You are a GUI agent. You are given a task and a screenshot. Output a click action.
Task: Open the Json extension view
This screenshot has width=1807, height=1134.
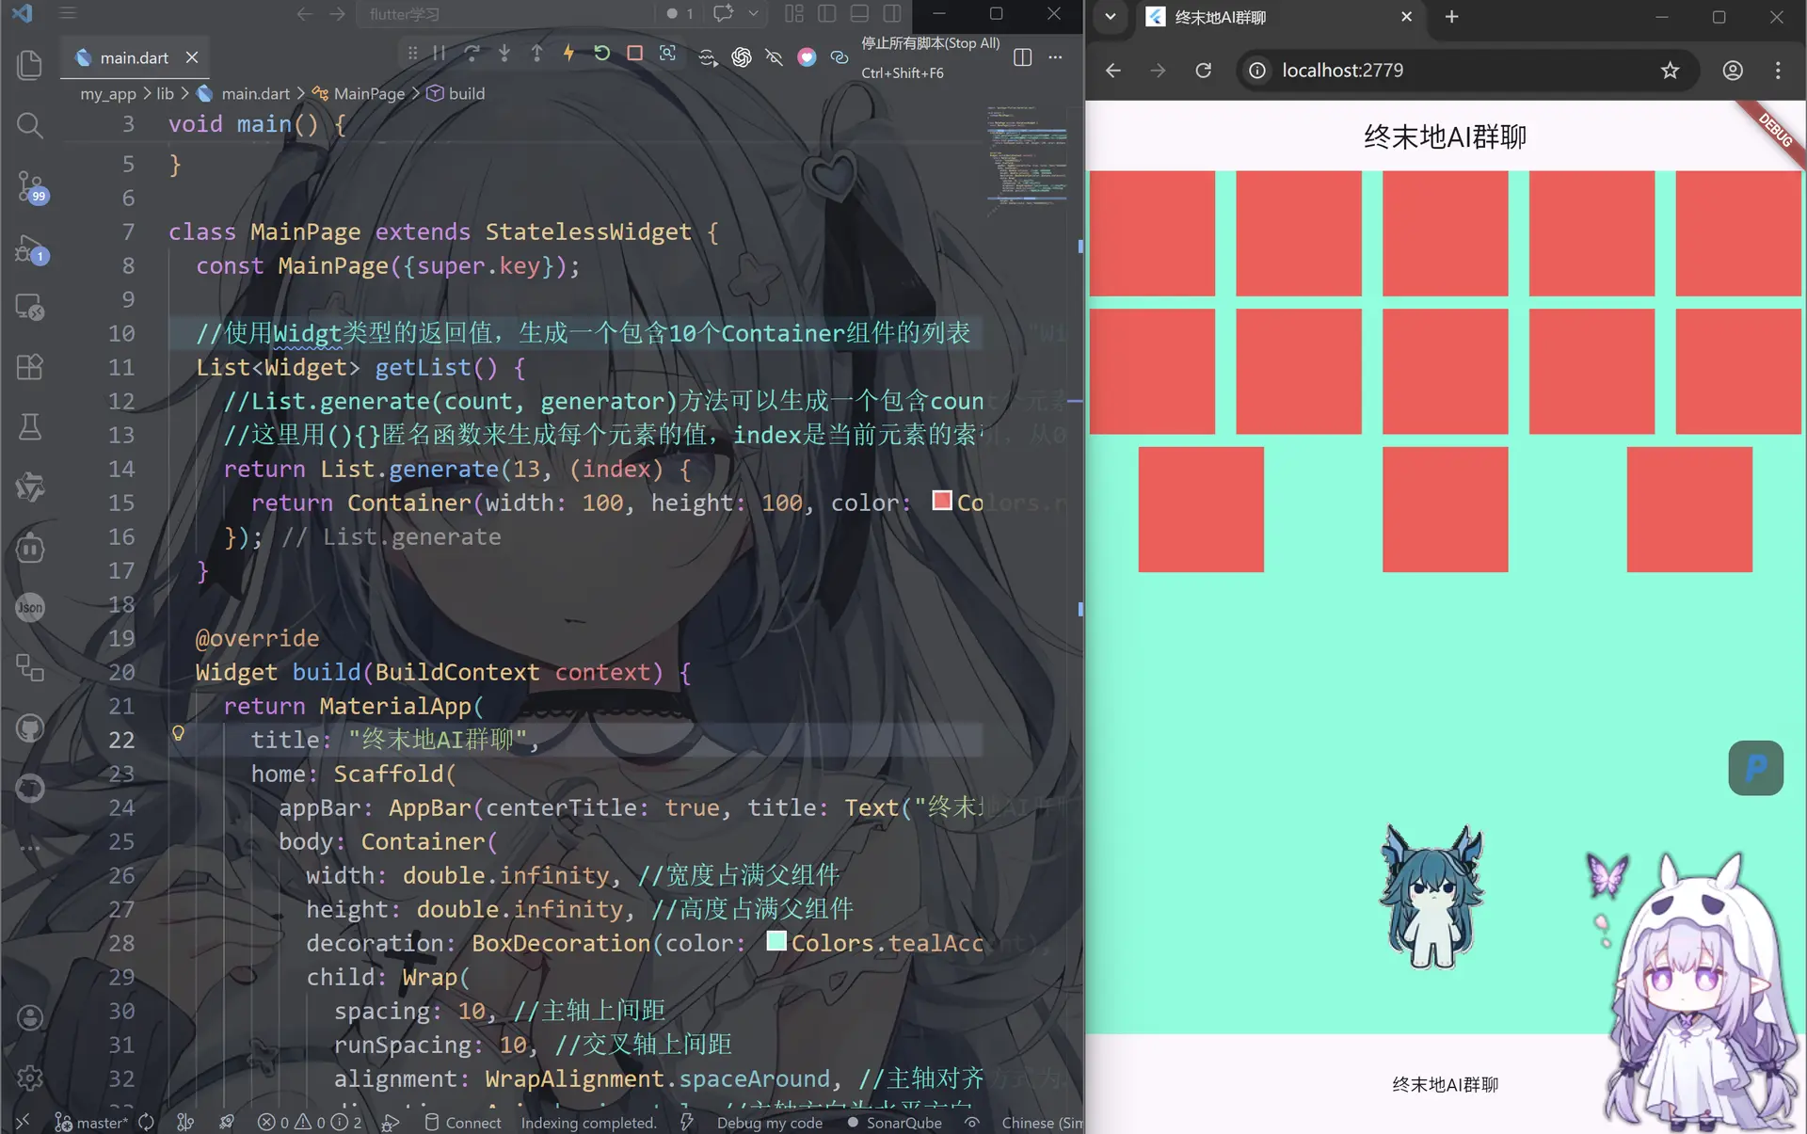(x=30, y=608)
